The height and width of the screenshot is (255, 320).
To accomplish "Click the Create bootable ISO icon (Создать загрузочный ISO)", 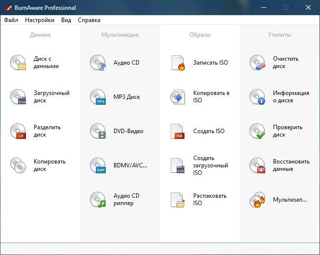I will (x=178, y=165).
